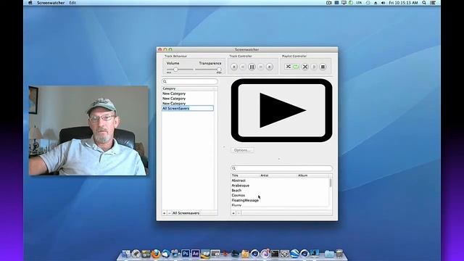464x261 pixels.
Task: Click the display icon in menu bar
Action: pyautogui.click(x=344, y=3)
